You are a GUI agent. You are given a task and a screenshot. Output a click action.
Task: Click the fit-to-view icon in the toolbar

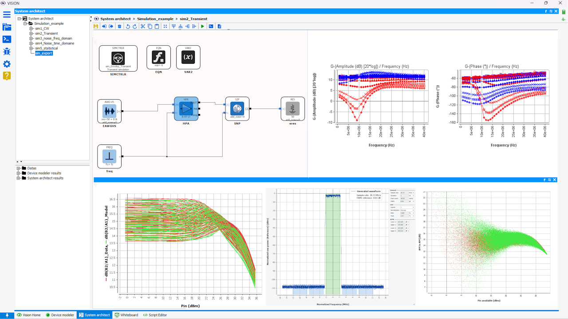165,26
